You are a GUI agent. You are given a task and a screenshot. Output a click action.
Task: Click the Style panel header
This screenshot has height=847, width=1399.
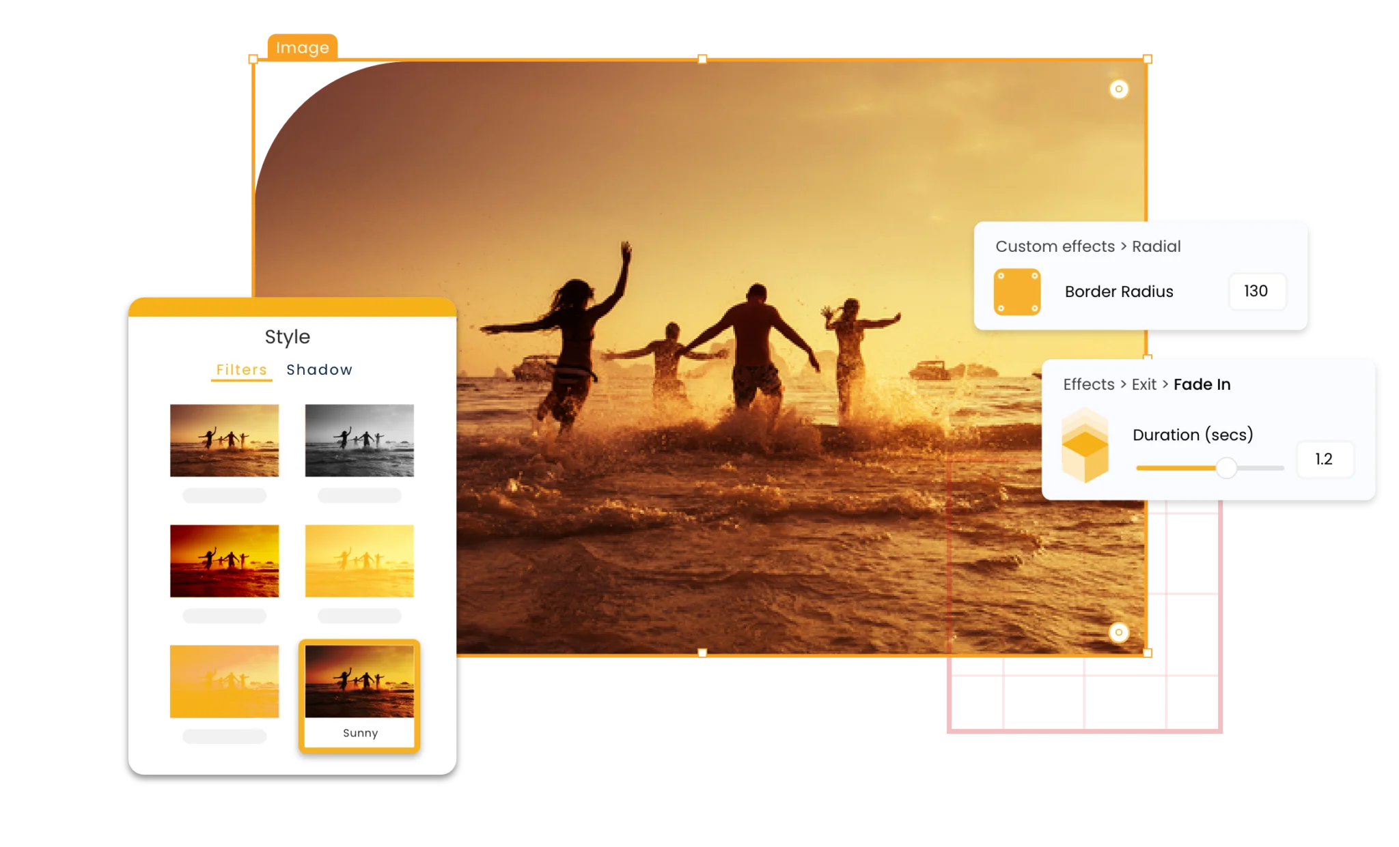[282, 336]
